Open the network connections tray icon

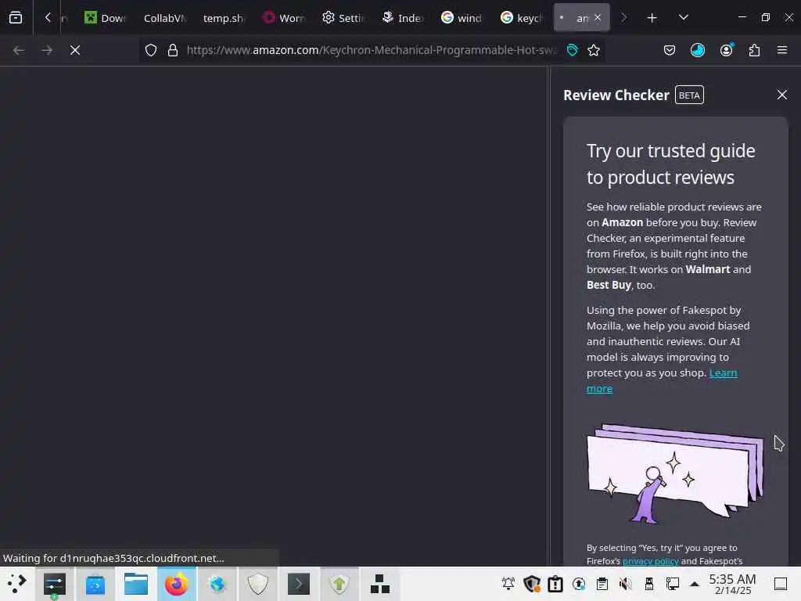coord(672,584)
